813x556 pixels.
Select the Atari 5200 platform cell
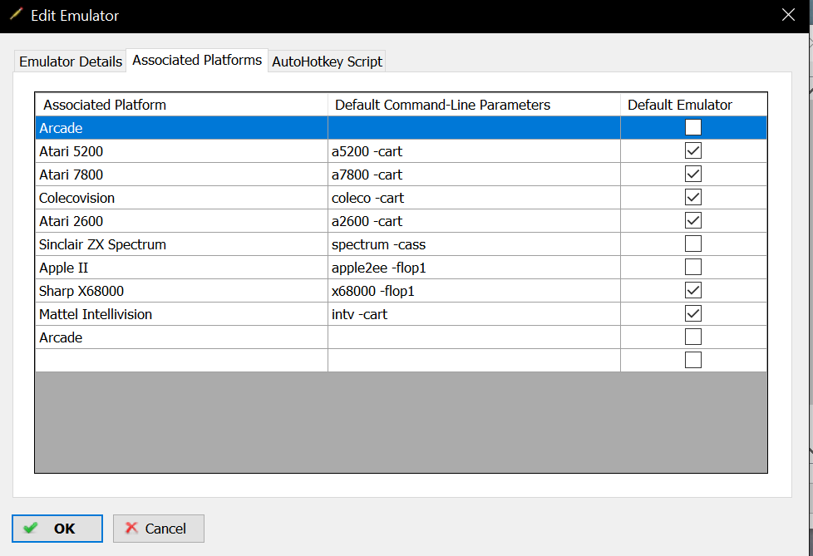tap(181, 151)
